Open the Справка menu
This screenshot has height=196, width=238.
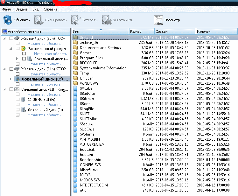tap(51, 10)
